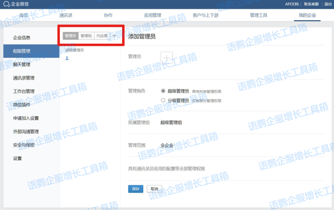Select the user icon under 超级管理员

point(67,59)
